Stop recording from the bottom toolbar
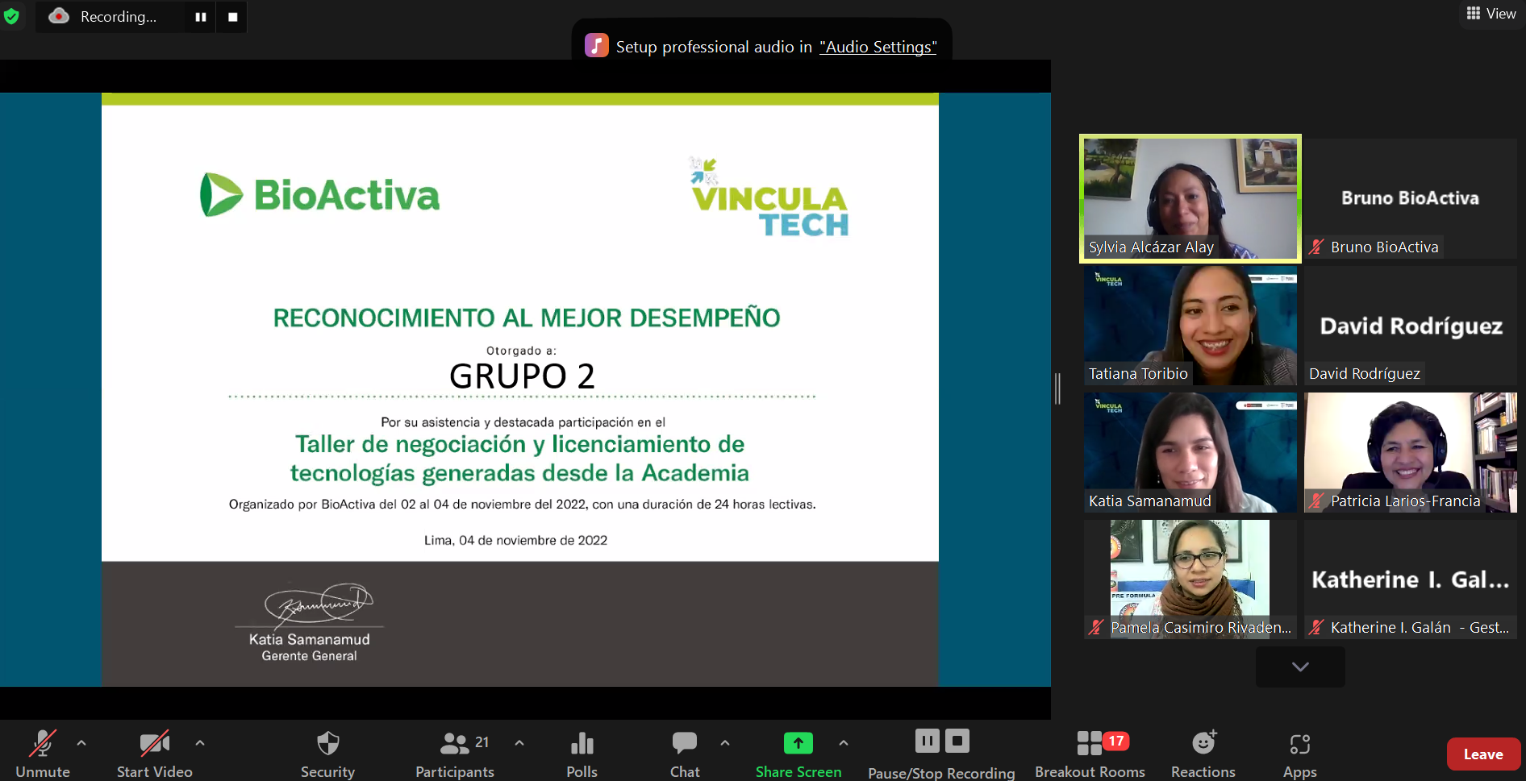Image resolution: width=1526 pixels, height=781 pixels. coord(957,741)
